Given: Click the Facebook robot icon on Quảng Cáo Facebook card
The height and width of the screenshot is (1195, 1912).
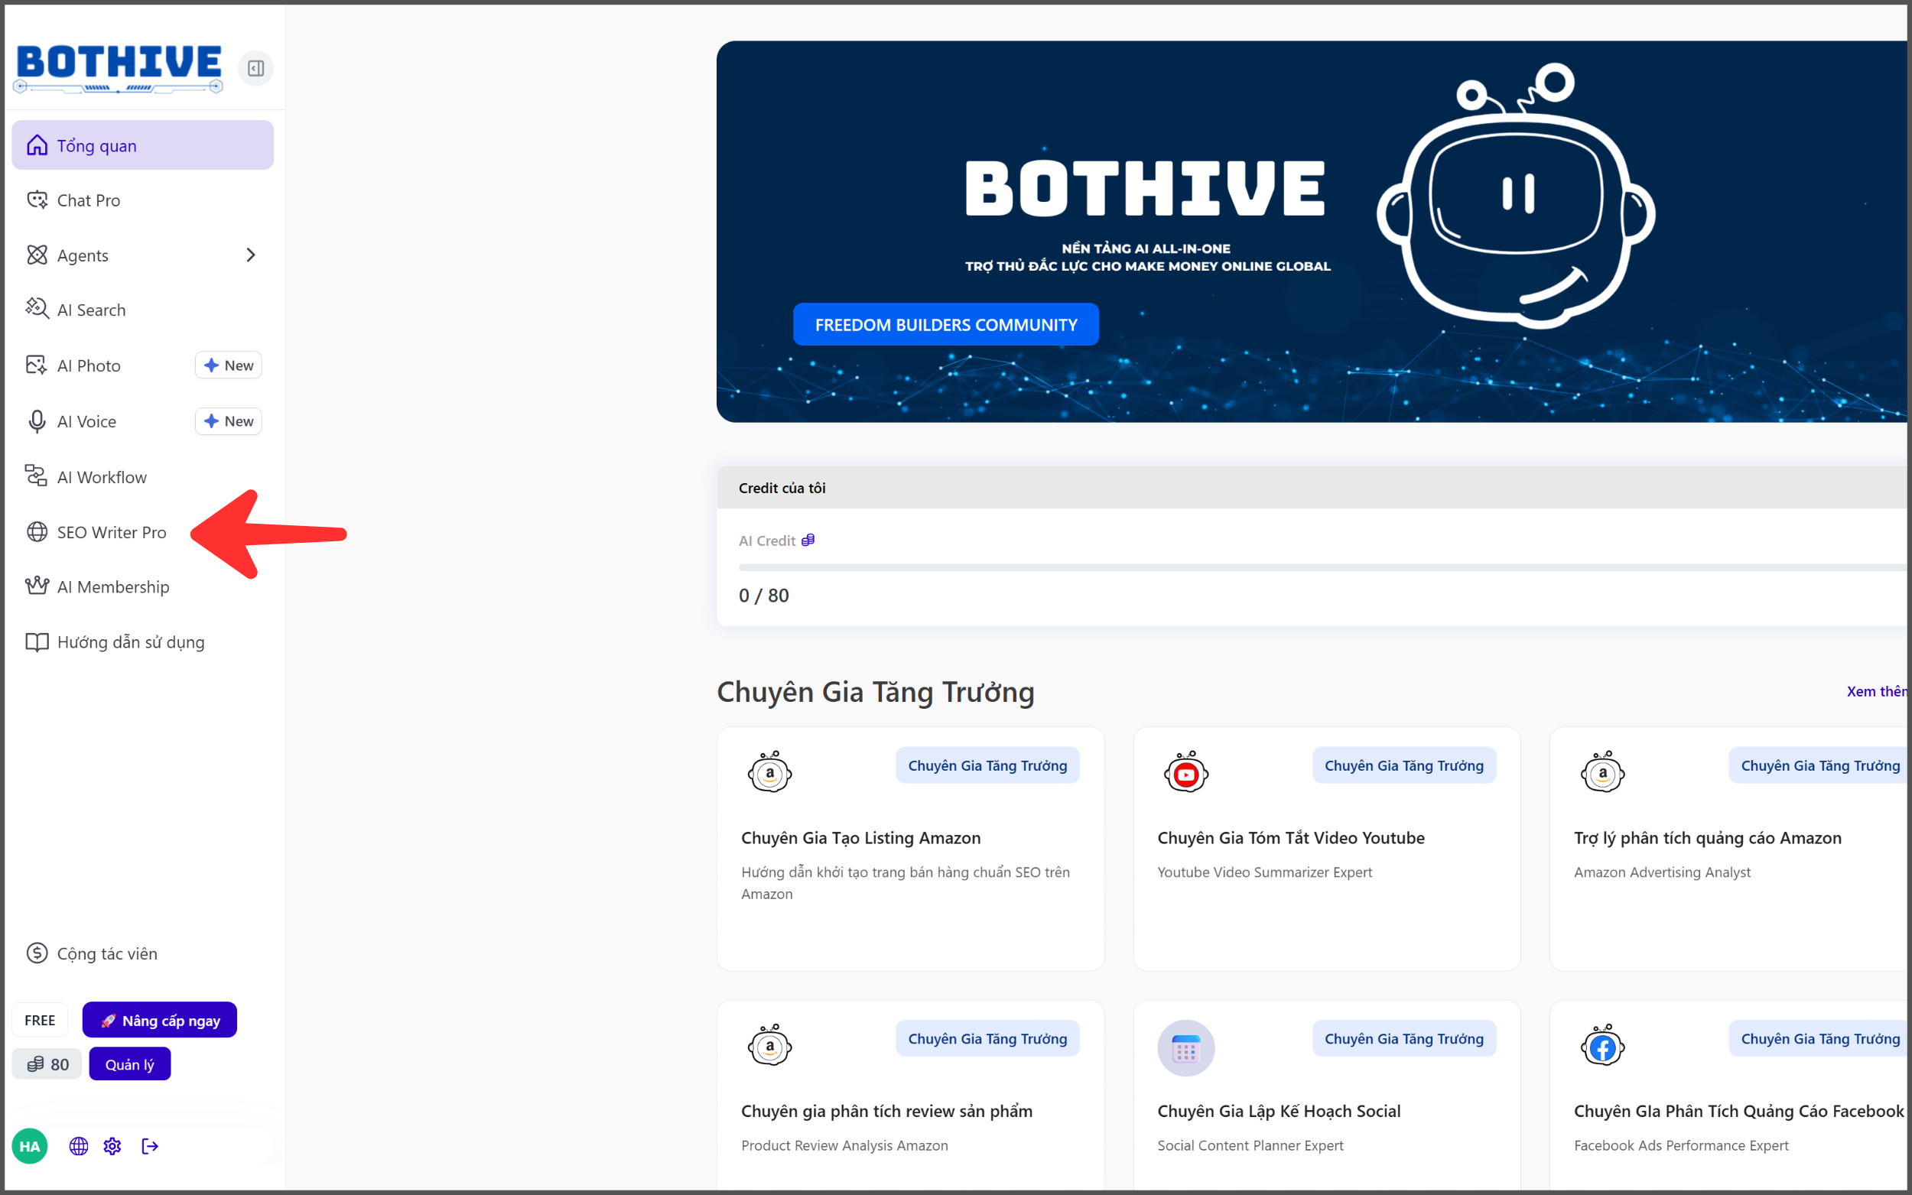Looking at the screenshot, I should 1603,1046.
